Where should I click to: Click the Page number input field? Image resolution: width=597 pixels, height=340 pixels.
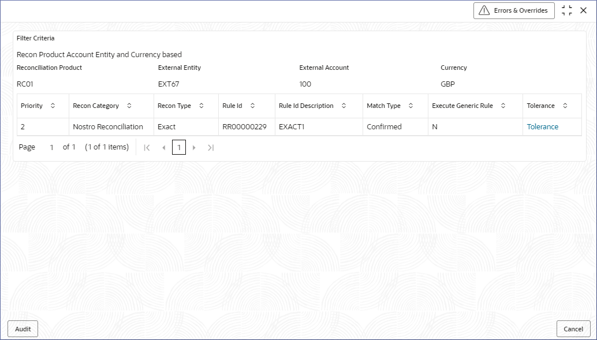point(51,147)
